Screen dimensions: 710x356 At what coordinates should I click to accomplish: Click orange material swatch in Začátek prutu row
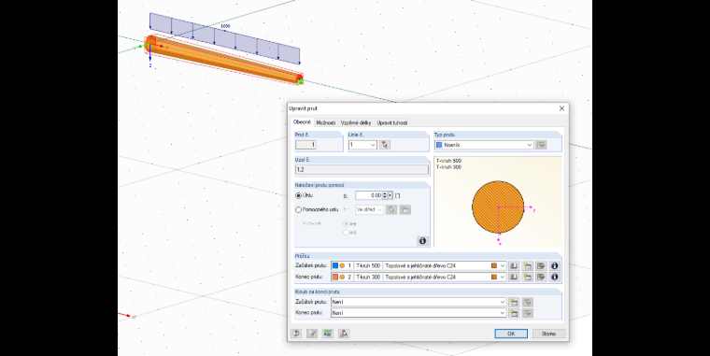point(494,266)
